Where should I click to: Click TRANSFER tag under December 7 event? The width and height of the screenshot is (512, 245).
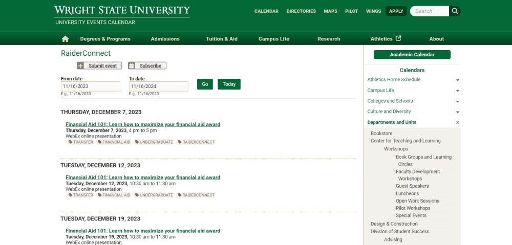pyautogui.click(x=81, y=142)
